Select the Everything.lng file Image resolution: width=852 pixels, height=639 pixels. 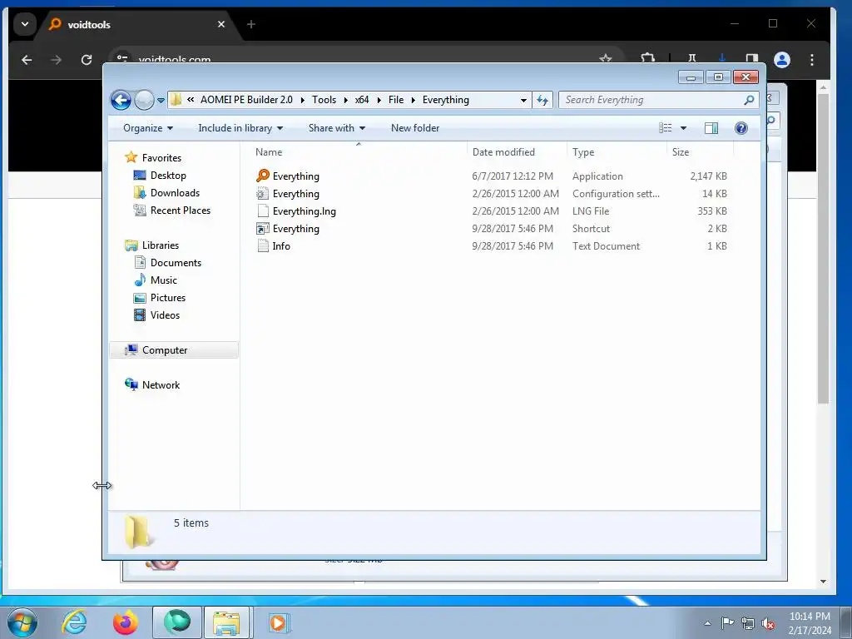[x=305, y=211]
